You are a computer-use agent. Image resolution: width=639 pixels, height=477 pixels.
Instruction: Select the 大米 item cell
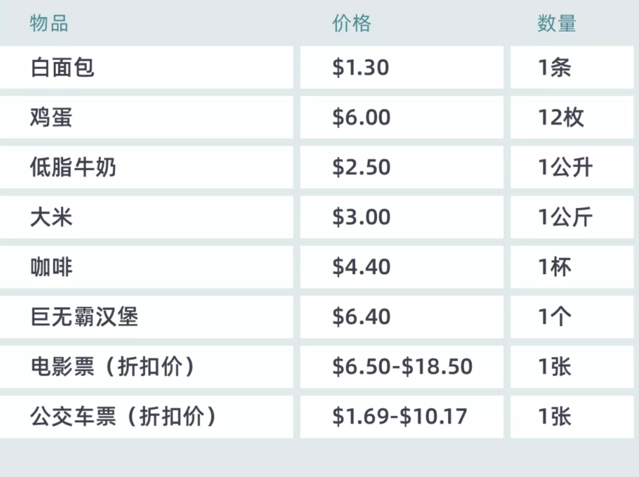click(x=51, y=217)
